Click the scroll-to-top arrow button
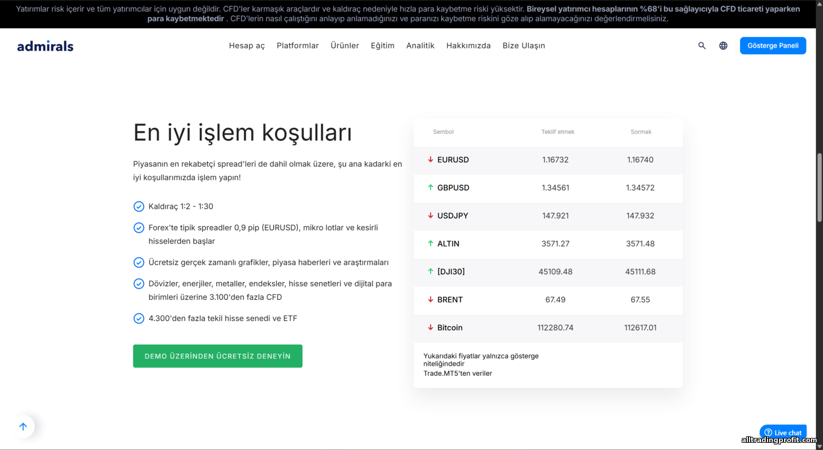Screen dimensions: 823x450 point(23,426)
